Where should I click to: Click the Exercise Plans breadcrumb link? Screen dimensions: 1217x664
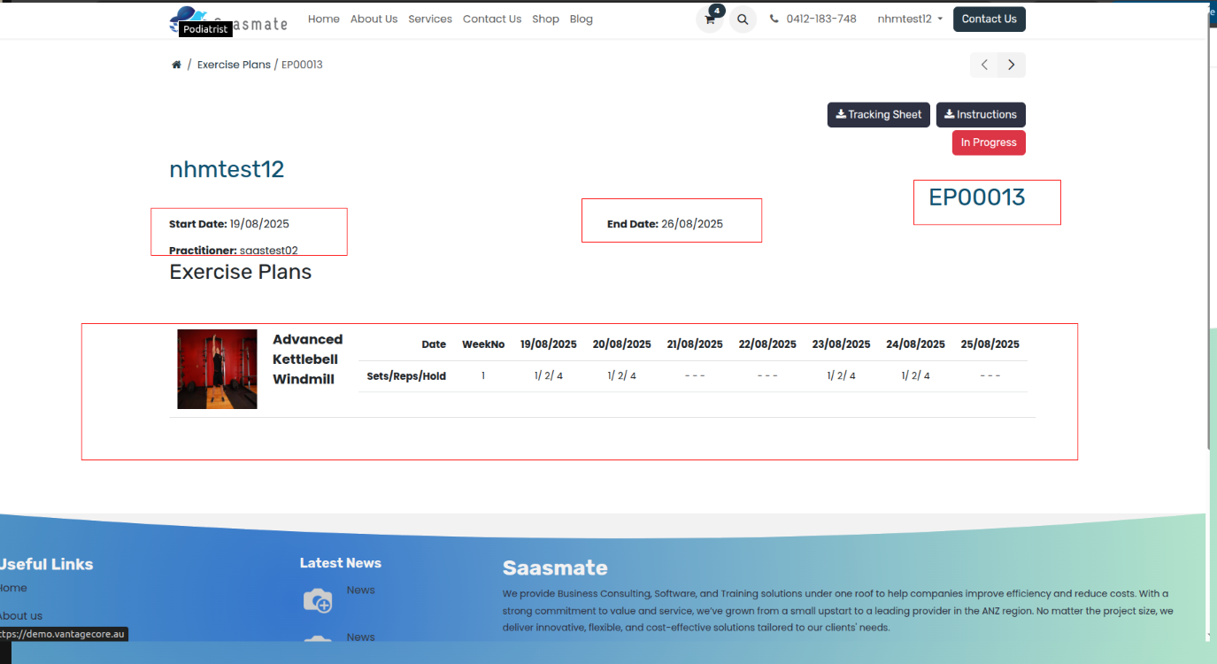(x=234, y=65)
